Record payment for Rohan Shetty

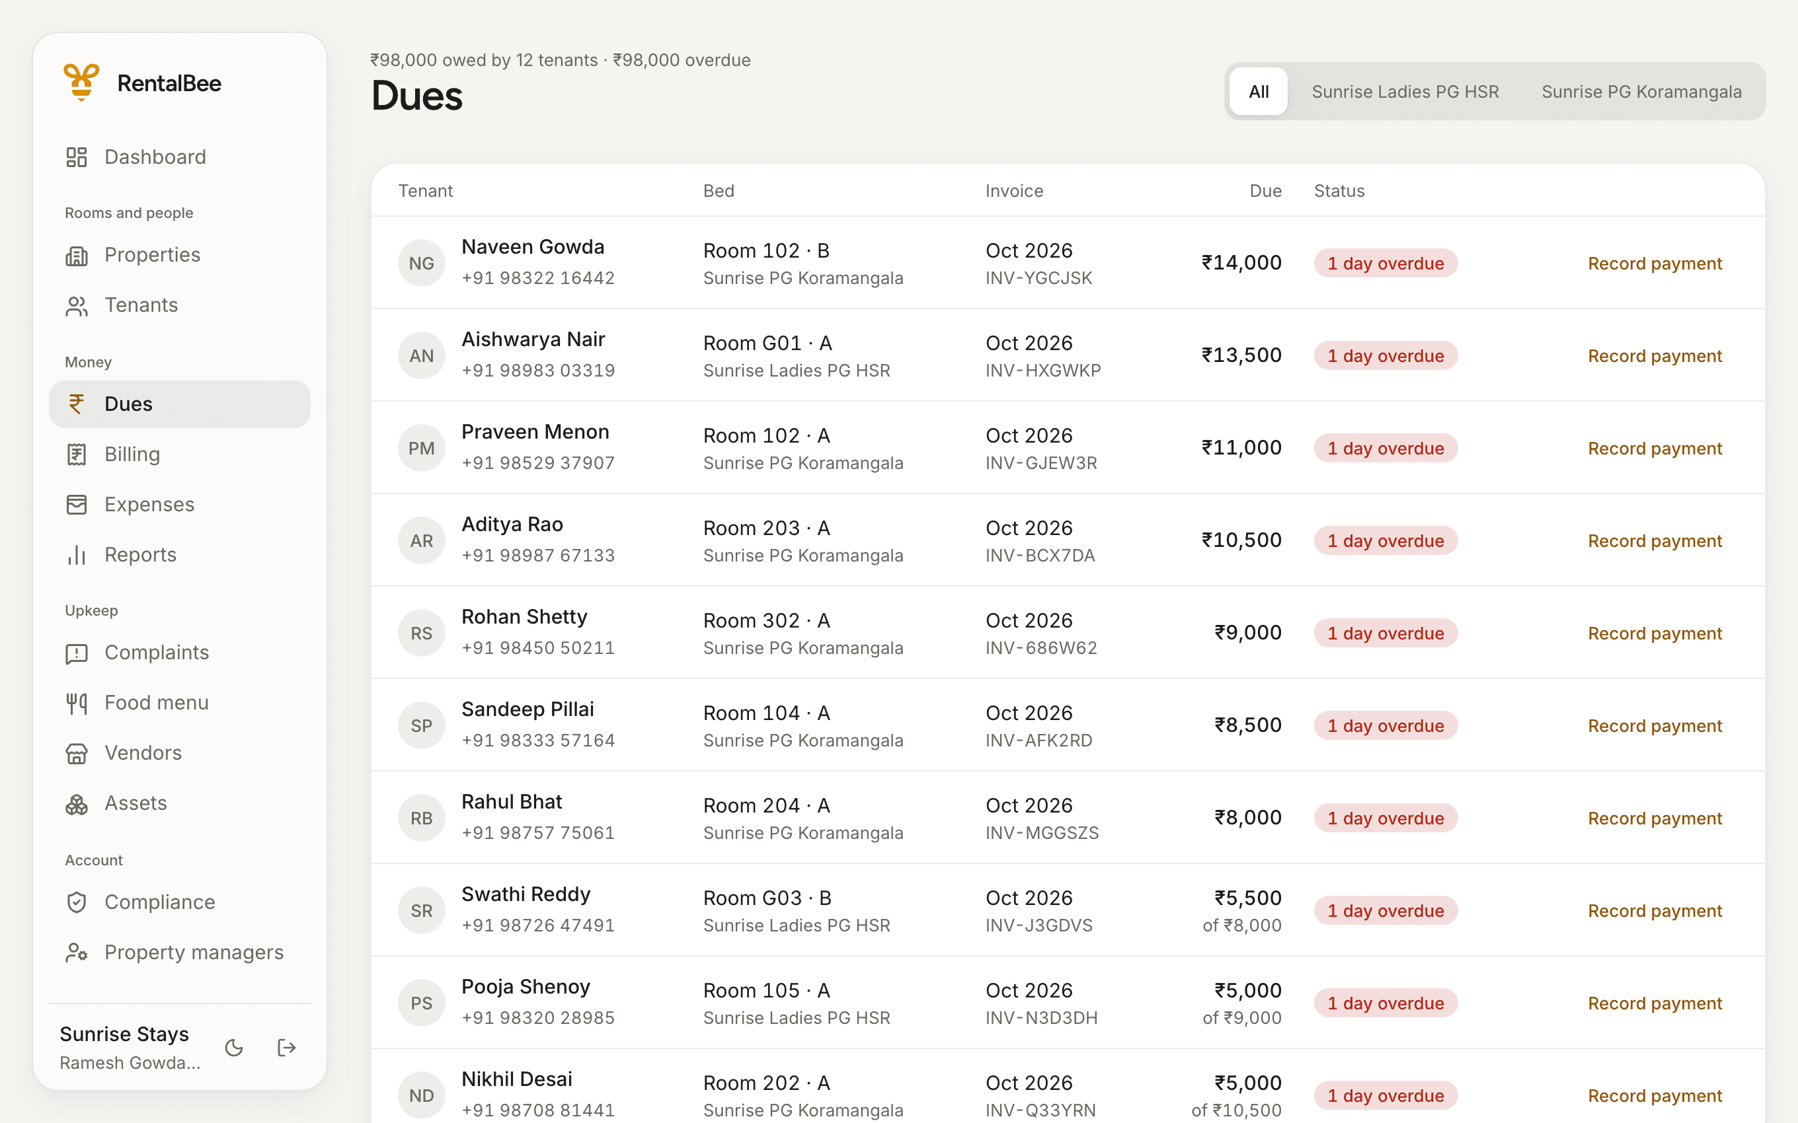(x=1655, y=634)
